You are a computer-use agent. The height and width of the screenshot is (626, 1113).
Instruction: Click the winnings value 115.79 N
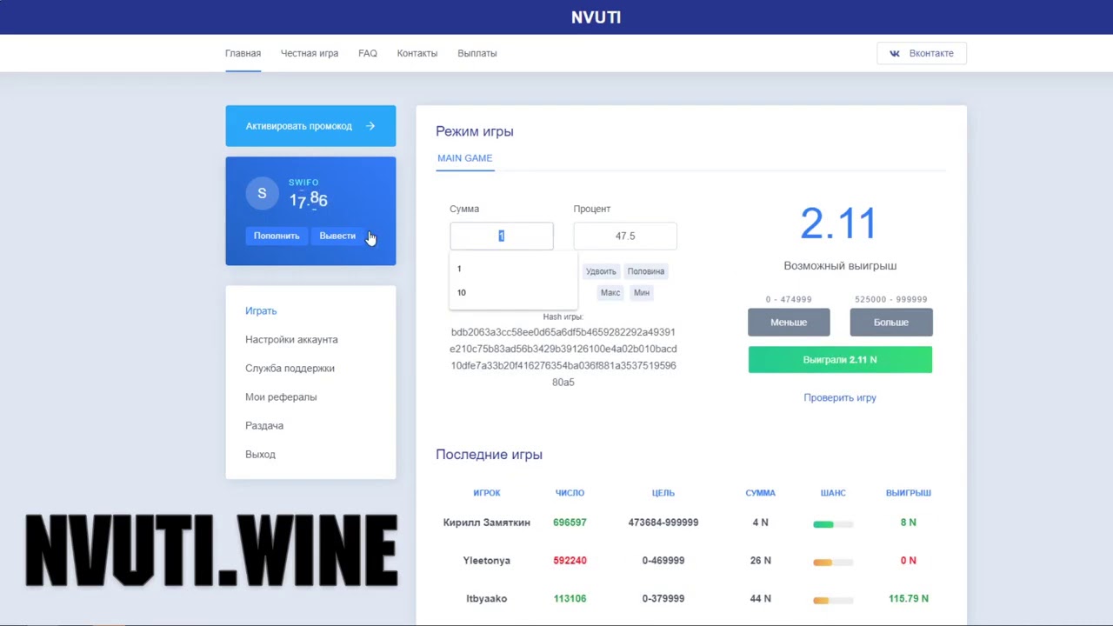coord(909,598)
